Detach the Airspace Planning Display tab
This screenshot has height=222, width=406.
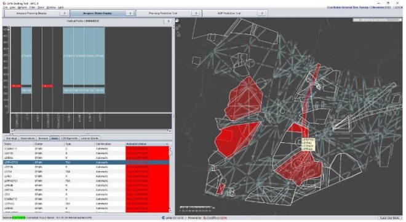[x=64, y=13]
